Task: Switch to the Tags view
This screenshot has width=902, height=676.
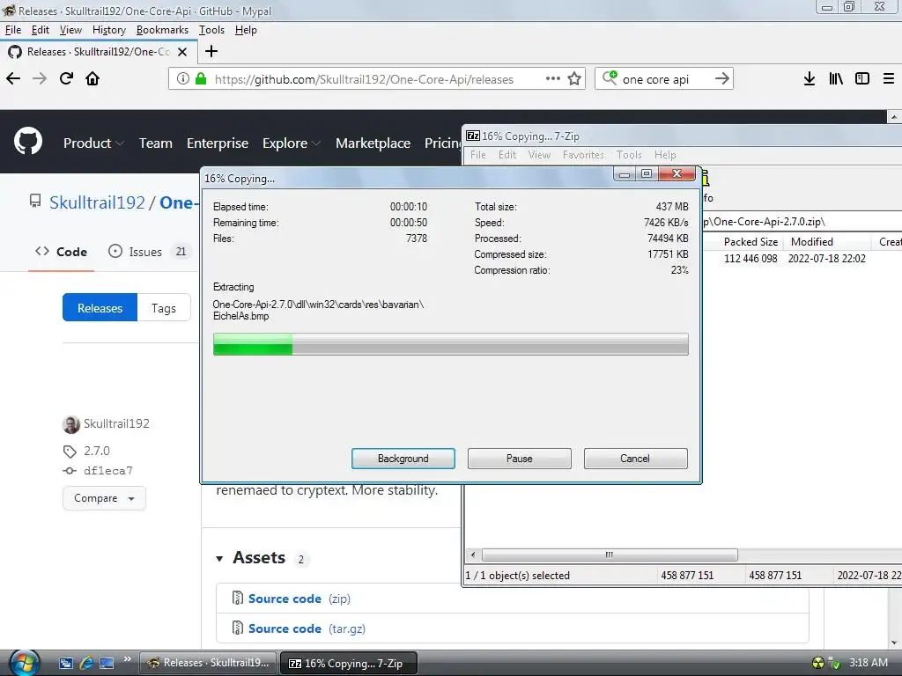Action: 164,308
